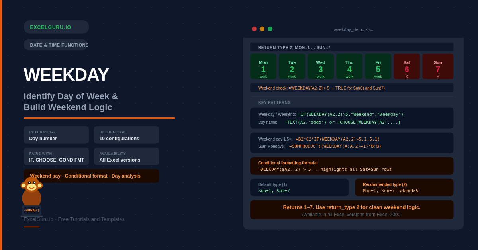
Task: Click the Availability All Excel versions card
Action: click(x=126, y=156)
